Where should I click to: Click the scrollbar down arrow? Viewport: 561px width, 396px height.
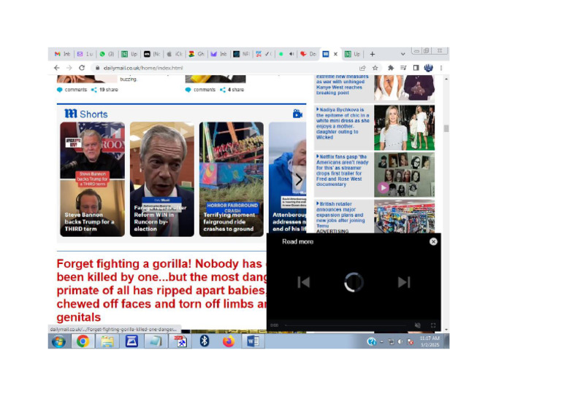pyautogui.click(x=446, y=330)
